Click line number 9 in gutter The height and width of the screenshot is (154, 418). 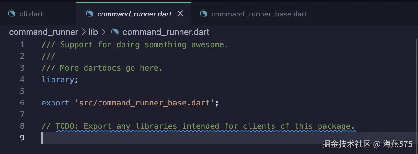pos(22,138)
